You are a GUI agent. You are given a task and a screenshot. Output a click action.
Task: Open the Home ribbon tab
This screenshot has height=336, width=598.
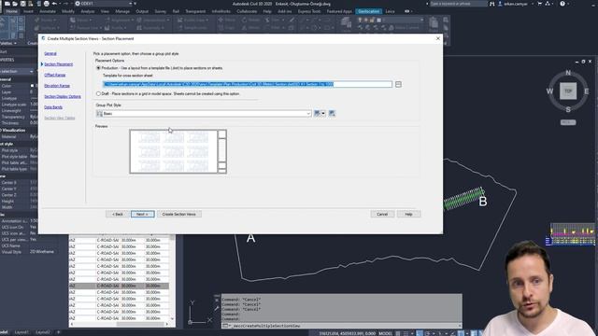click(11, 11)
